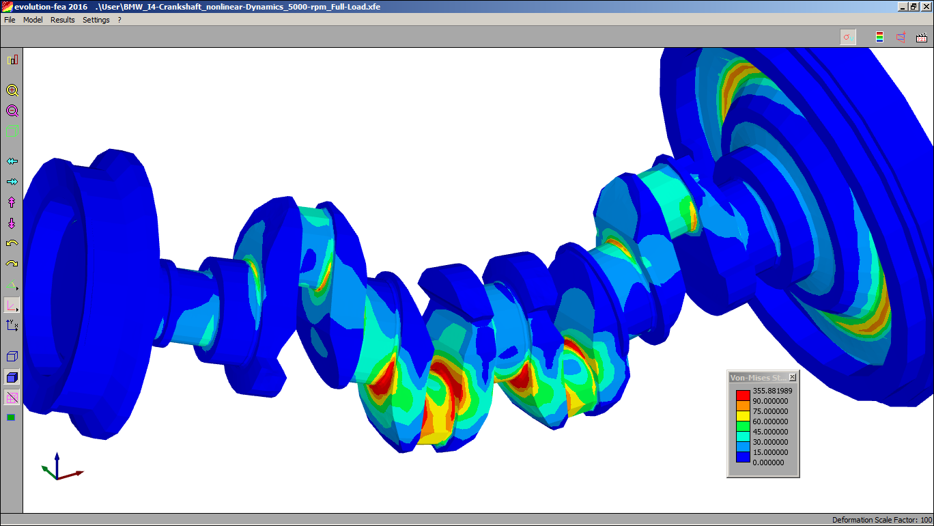Click the evolution-fea app icon in title bar
934x526 pixels.
click(8, 7)
